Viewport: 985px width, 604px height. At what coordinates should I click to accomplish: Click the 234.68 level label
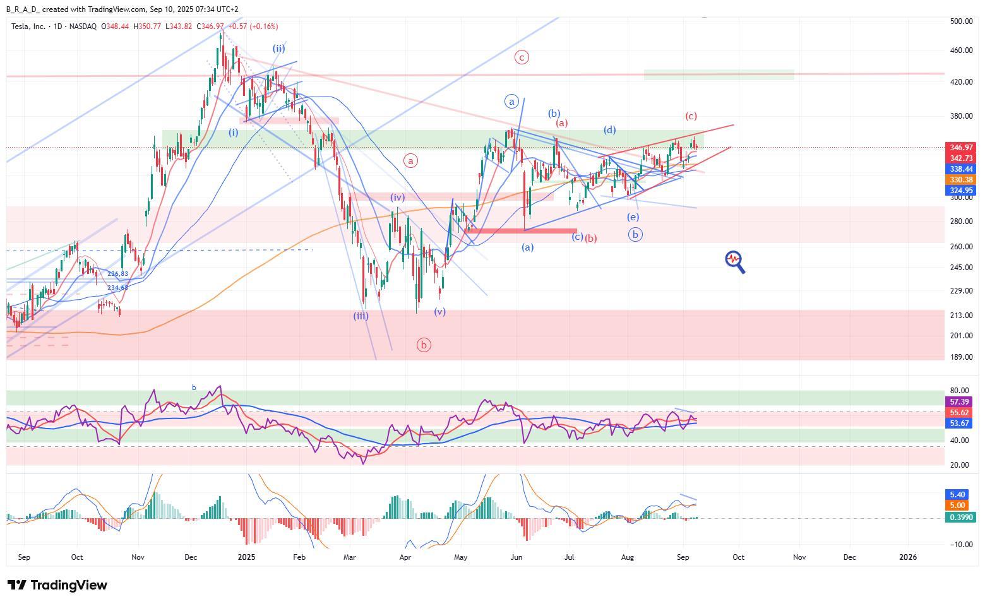tap(117, 288)
